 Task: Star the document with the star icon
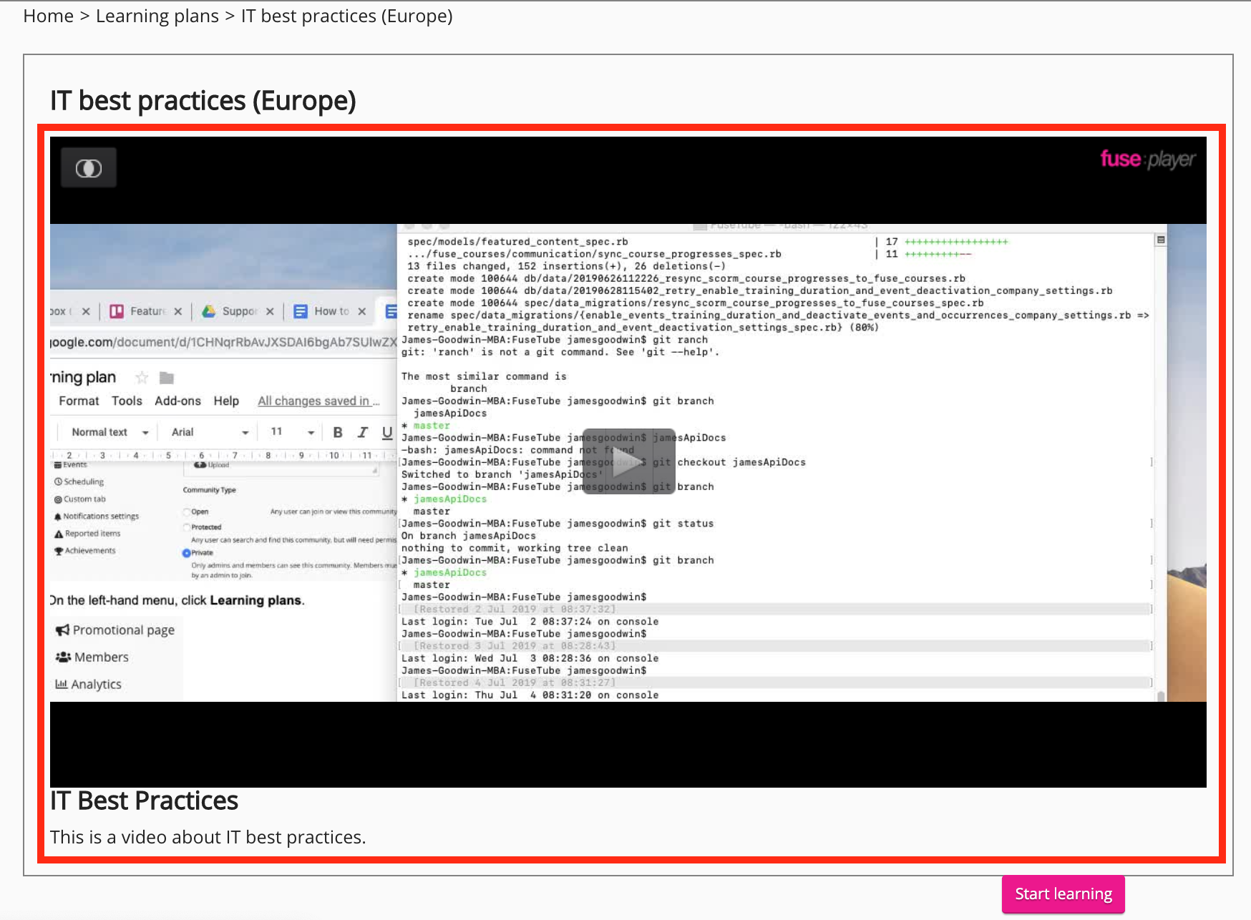pyautogui.click(x=142, y=377)
